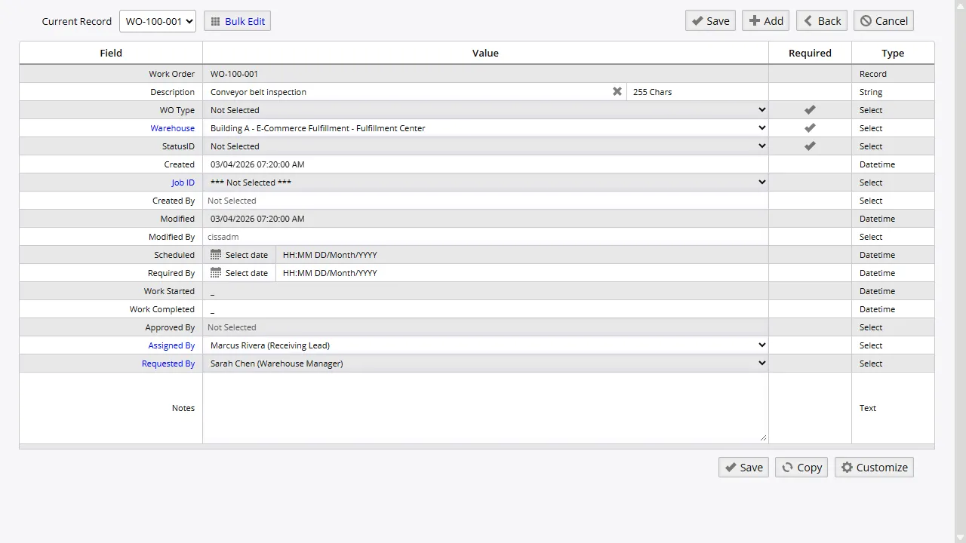Click the Required checkmark on StatusID row
Image resolution: width=966 pixels, height=543 pixels.
coord(810,146)
